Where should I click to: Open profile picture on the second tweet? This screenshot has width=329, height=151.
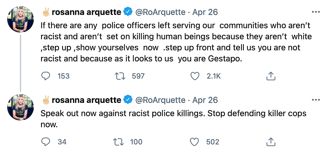[21, 107]
